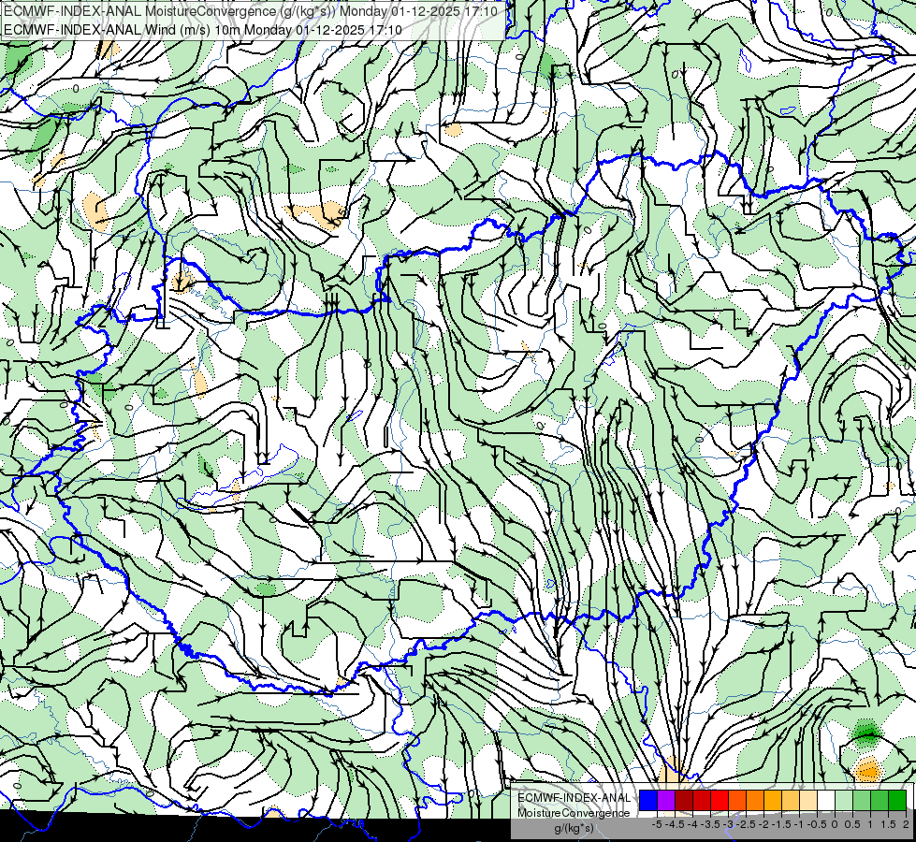The image size is (916, 842).
Task: Click the amber swatch from -2 to -1.5
Action: (x=772, y=801)
